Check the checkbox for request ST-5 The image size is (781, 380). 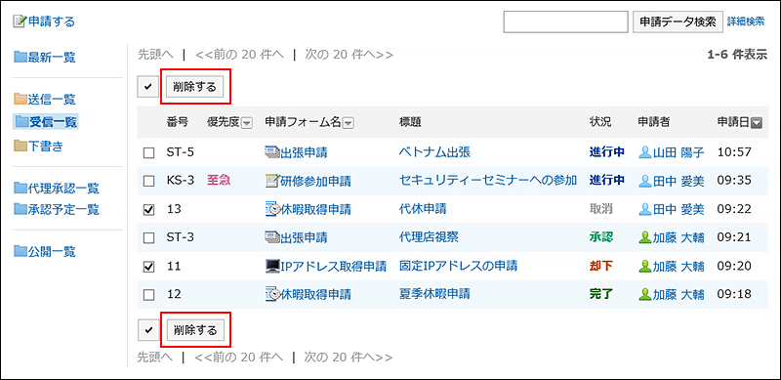click(148, 153)
